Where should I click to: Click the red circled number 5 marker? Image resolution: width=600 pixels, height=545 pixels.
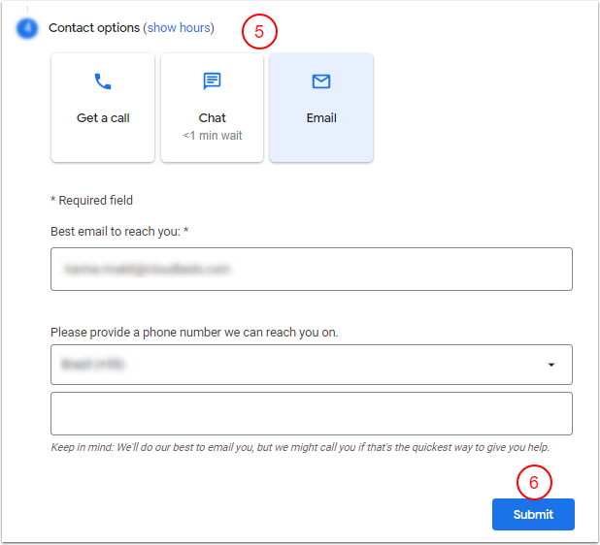pyautogui.click(x=259, y=31)
